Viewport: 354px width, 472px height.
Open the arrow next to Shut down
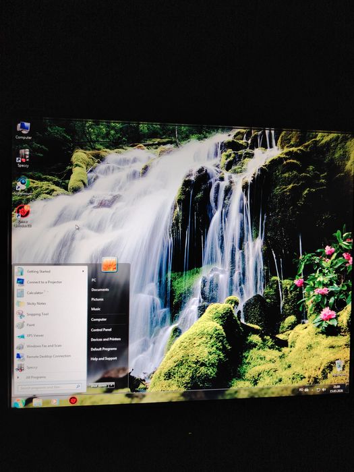point(112,385)
